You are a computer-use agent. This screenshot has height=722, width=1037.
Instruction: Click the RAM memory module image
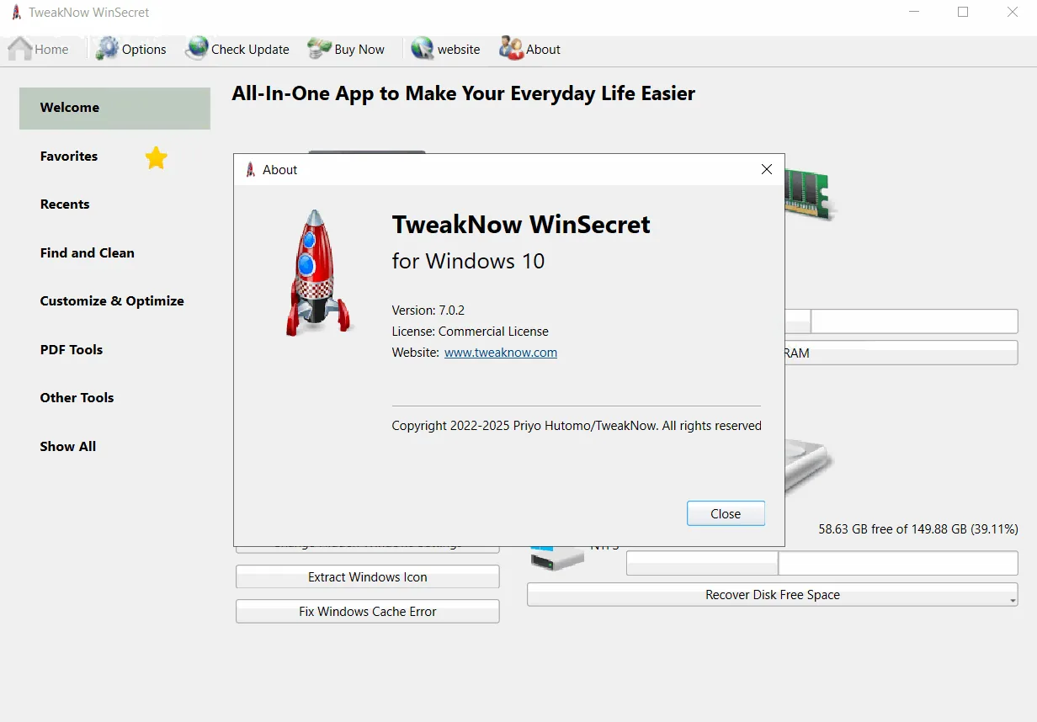point(808,195)
